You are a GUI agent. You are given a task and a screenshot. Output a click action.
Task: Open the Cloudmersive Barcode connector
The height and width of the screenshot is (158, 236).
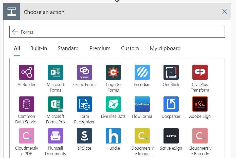pyautogui.click(x=200, y=136)
